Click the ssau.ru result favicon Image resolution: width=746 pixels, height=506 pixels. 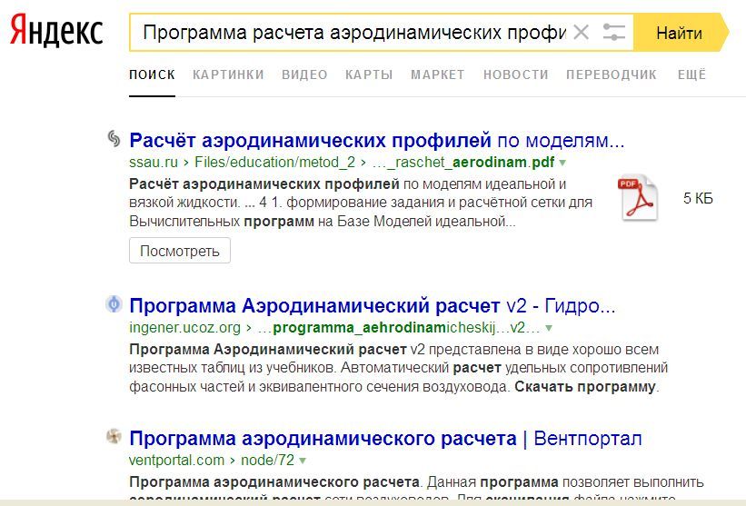tap(114, 139)
